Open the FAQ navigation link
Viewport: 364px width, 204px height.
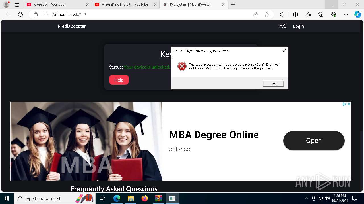pos(282,26)
